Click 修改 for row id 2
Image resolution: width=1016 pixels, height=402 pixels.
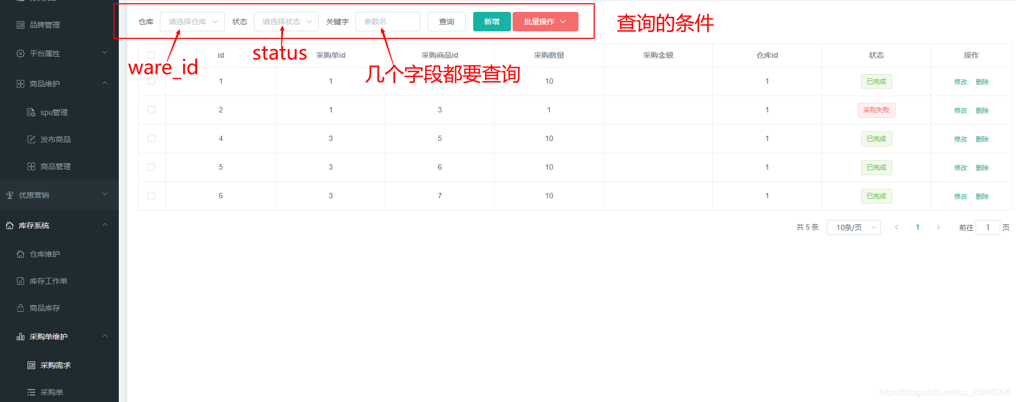pos(960,111)
